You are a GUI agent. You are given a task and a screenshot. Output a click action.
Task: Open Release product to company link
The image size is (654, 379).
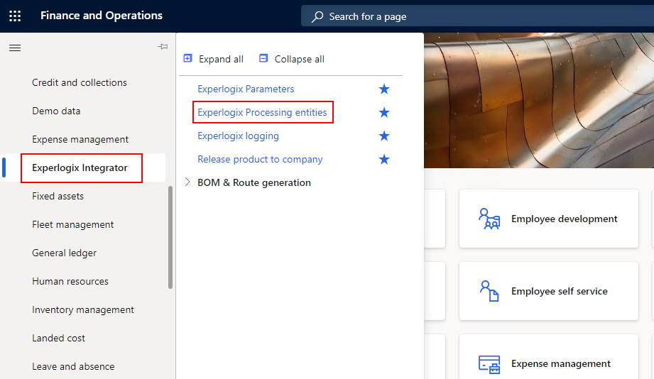[x=260, y=159]
